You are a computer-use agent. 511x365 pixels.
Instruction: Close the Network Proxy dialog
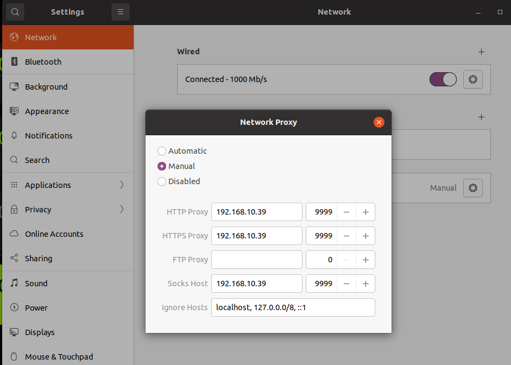coord(378,122)
